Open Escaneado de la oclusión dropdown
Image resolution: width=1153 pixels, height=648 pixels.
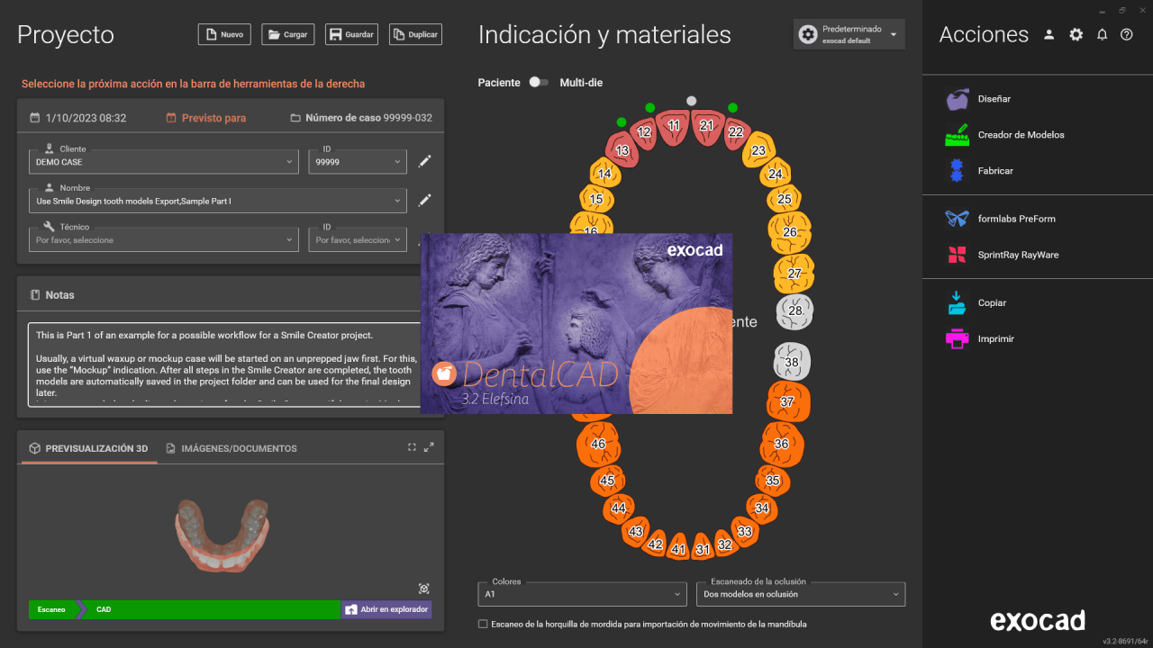(x=801, y=594)
